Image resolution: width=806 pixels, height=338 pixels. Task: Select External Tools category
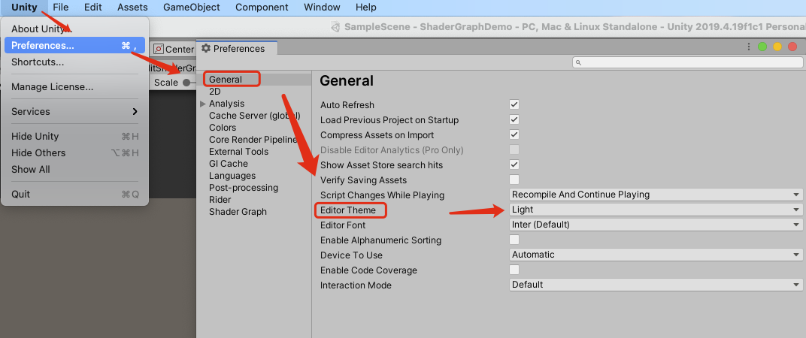click(238, 152)
